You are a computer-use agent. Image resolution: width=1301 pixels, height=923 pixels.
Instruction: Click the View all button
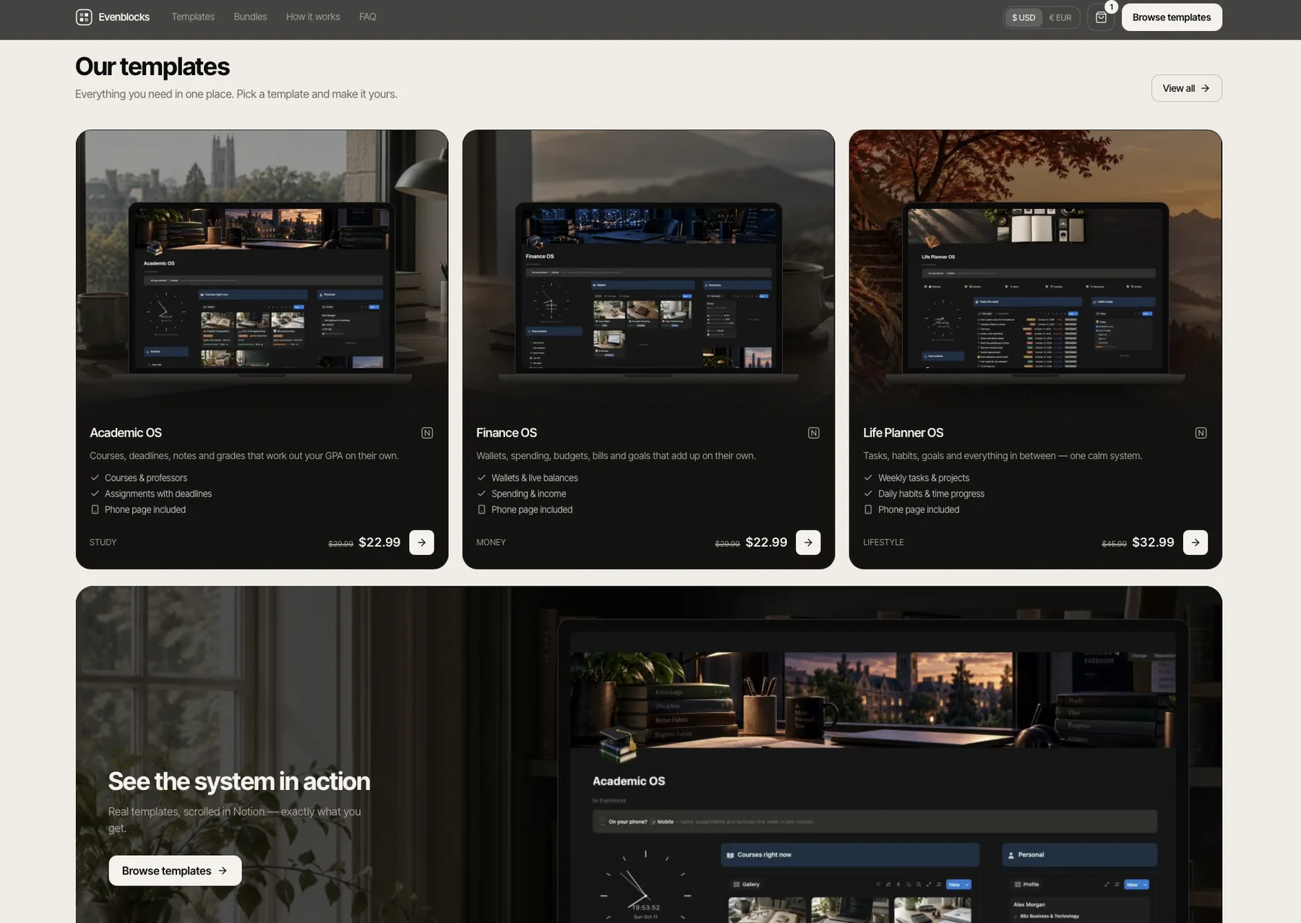[x=1186, y=88]
